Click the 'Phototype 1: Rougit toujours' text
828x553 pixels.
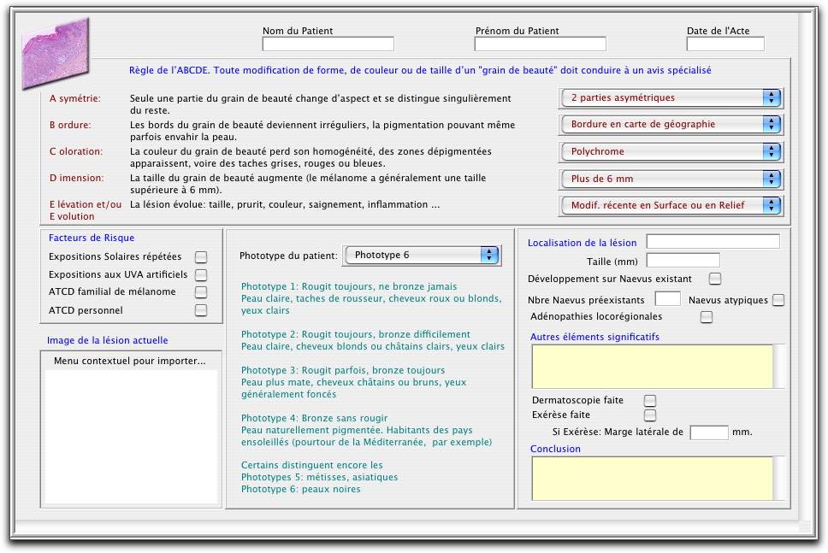pyautogui.click(x=349, y=286)
